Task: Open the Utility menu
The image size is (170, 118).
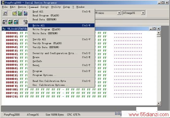Action: click(x=56, y=7)
